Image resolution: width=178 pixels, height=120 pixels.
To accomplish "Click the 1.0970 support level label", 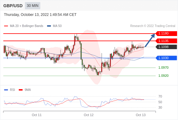I will tap(163, 67).
